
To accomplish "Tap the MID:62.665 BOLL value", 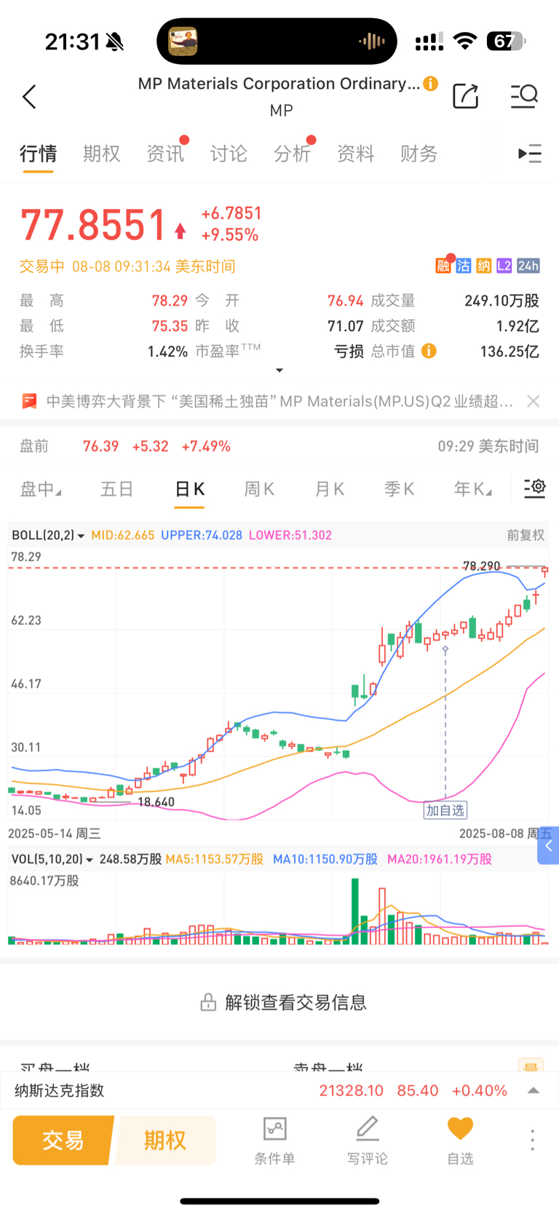I will pyautogui.click(x=123, y=535).
